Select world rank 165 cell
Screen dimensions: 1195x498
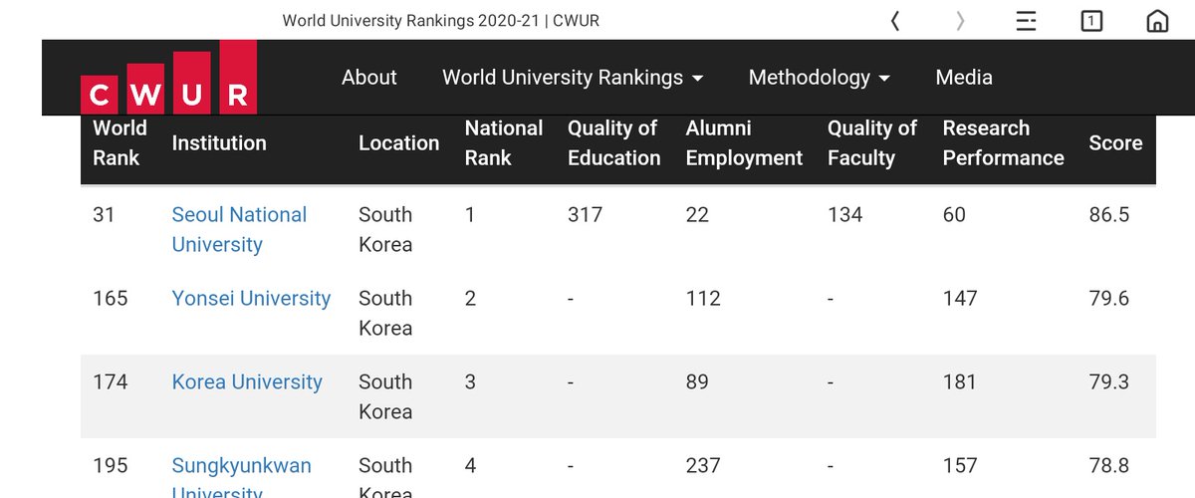pos(111,298)
